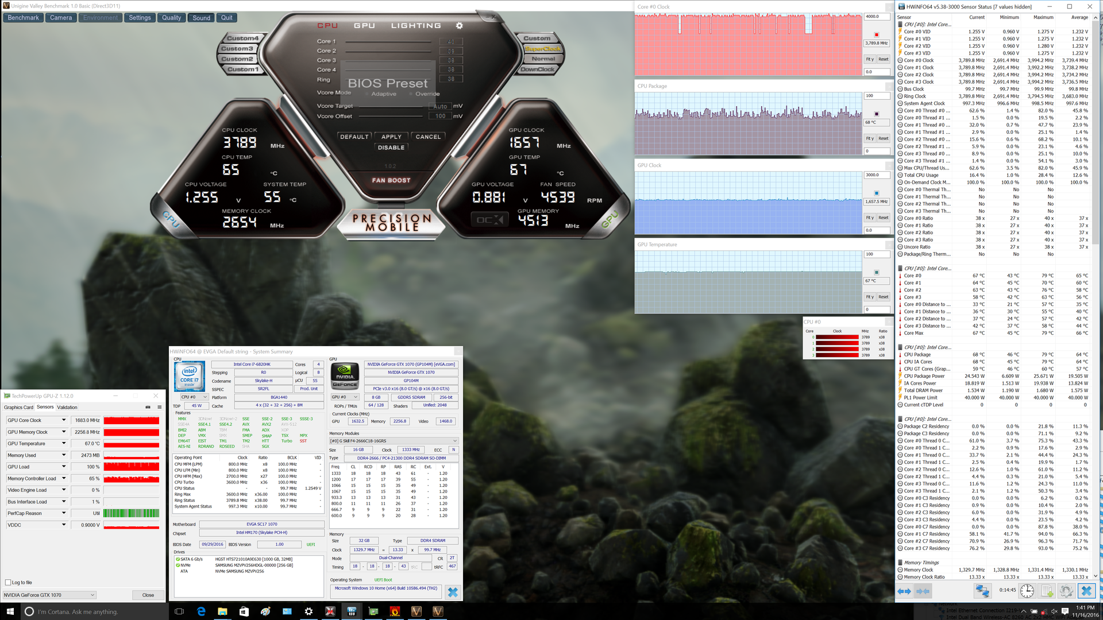Click HWiNFO collapse columns arrows icon

pos(923,591)
